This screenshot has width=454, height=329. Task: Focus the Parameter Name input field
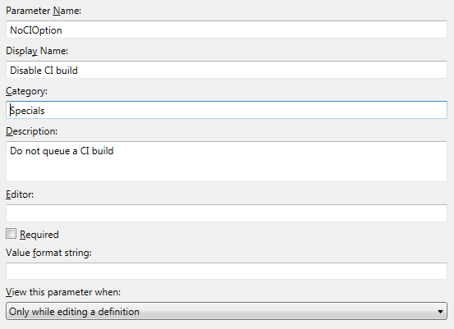click(227, 30)
